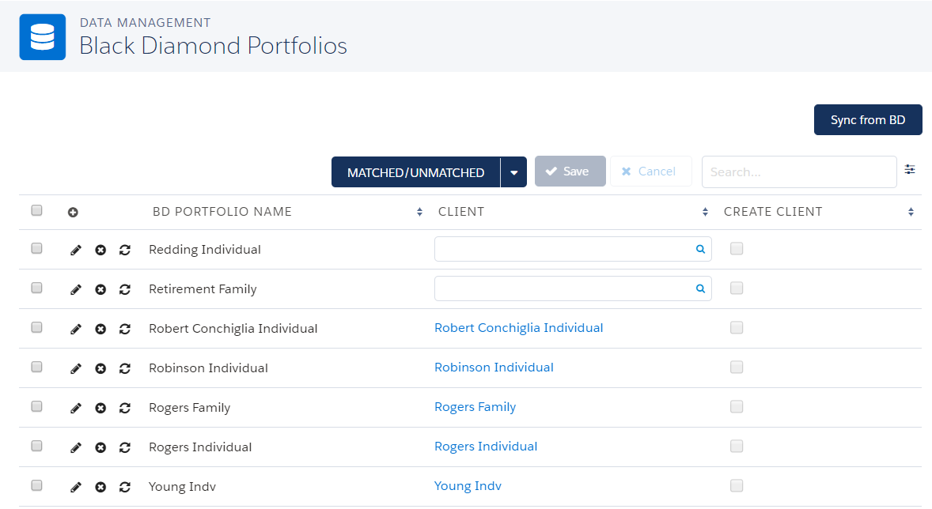This screenshot has height=509, width=932.
Task: Refresh the Rogers Family portfolio
Action: [125, 408]
